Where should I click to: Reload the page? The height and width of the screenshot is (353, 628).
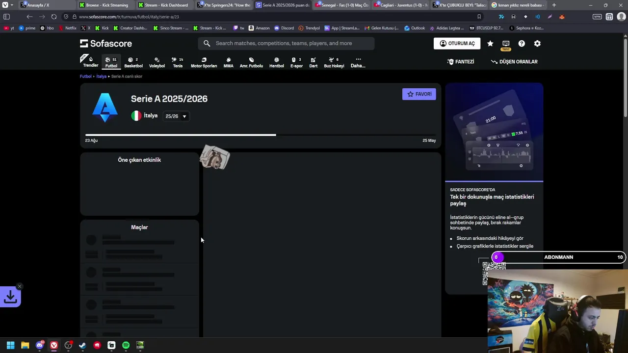click(54, 17)
